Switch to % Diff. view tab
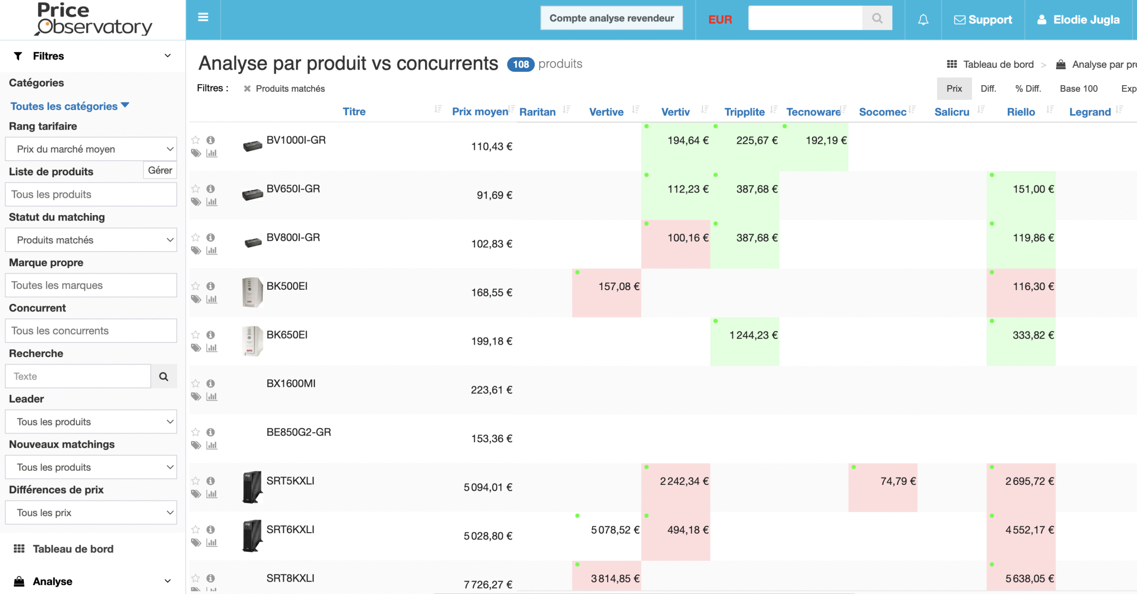Screen dimensions: 1137x594 tap(1028, 89)
